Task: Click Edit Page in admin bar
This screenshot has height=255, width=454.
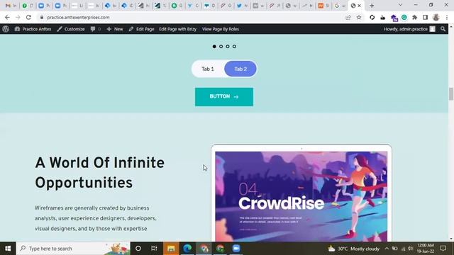Action: pyautogui.click(x=141, y=29)
